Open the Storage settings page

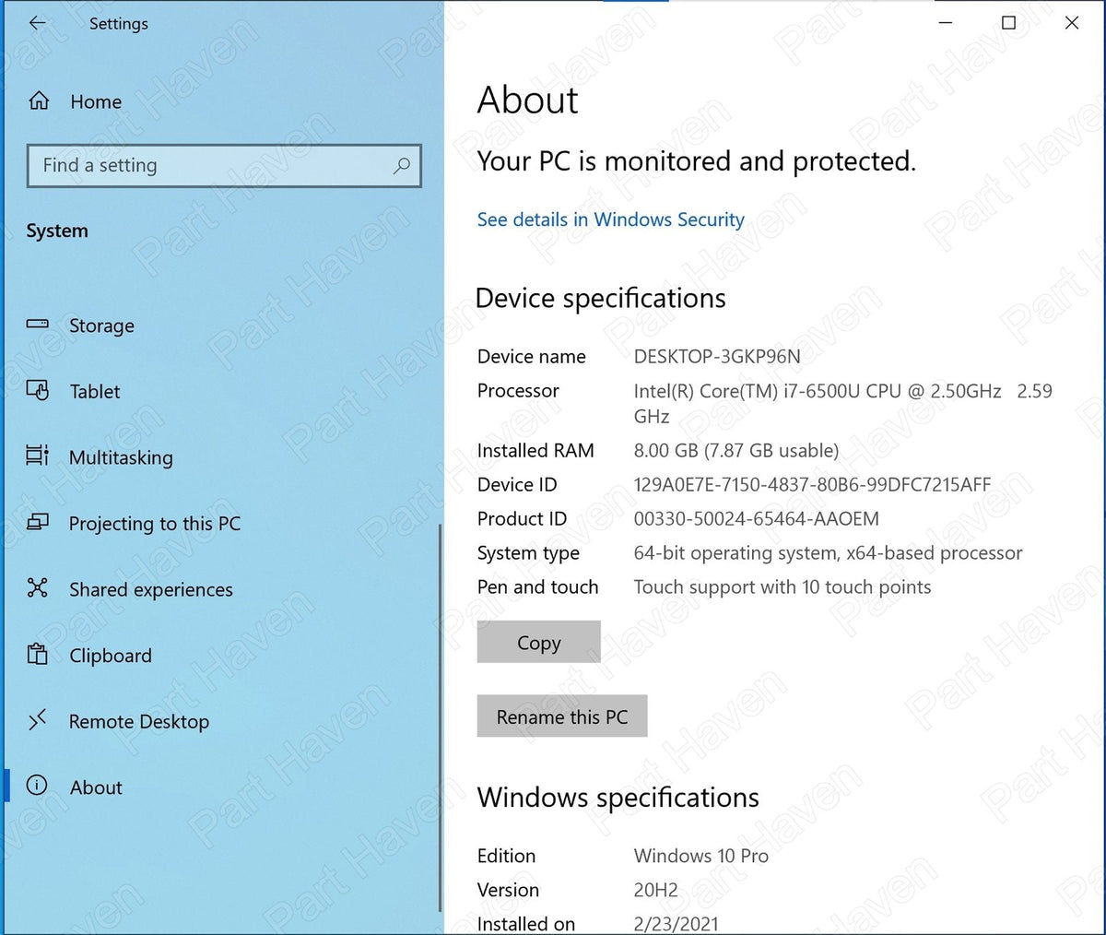coord(101,325)
